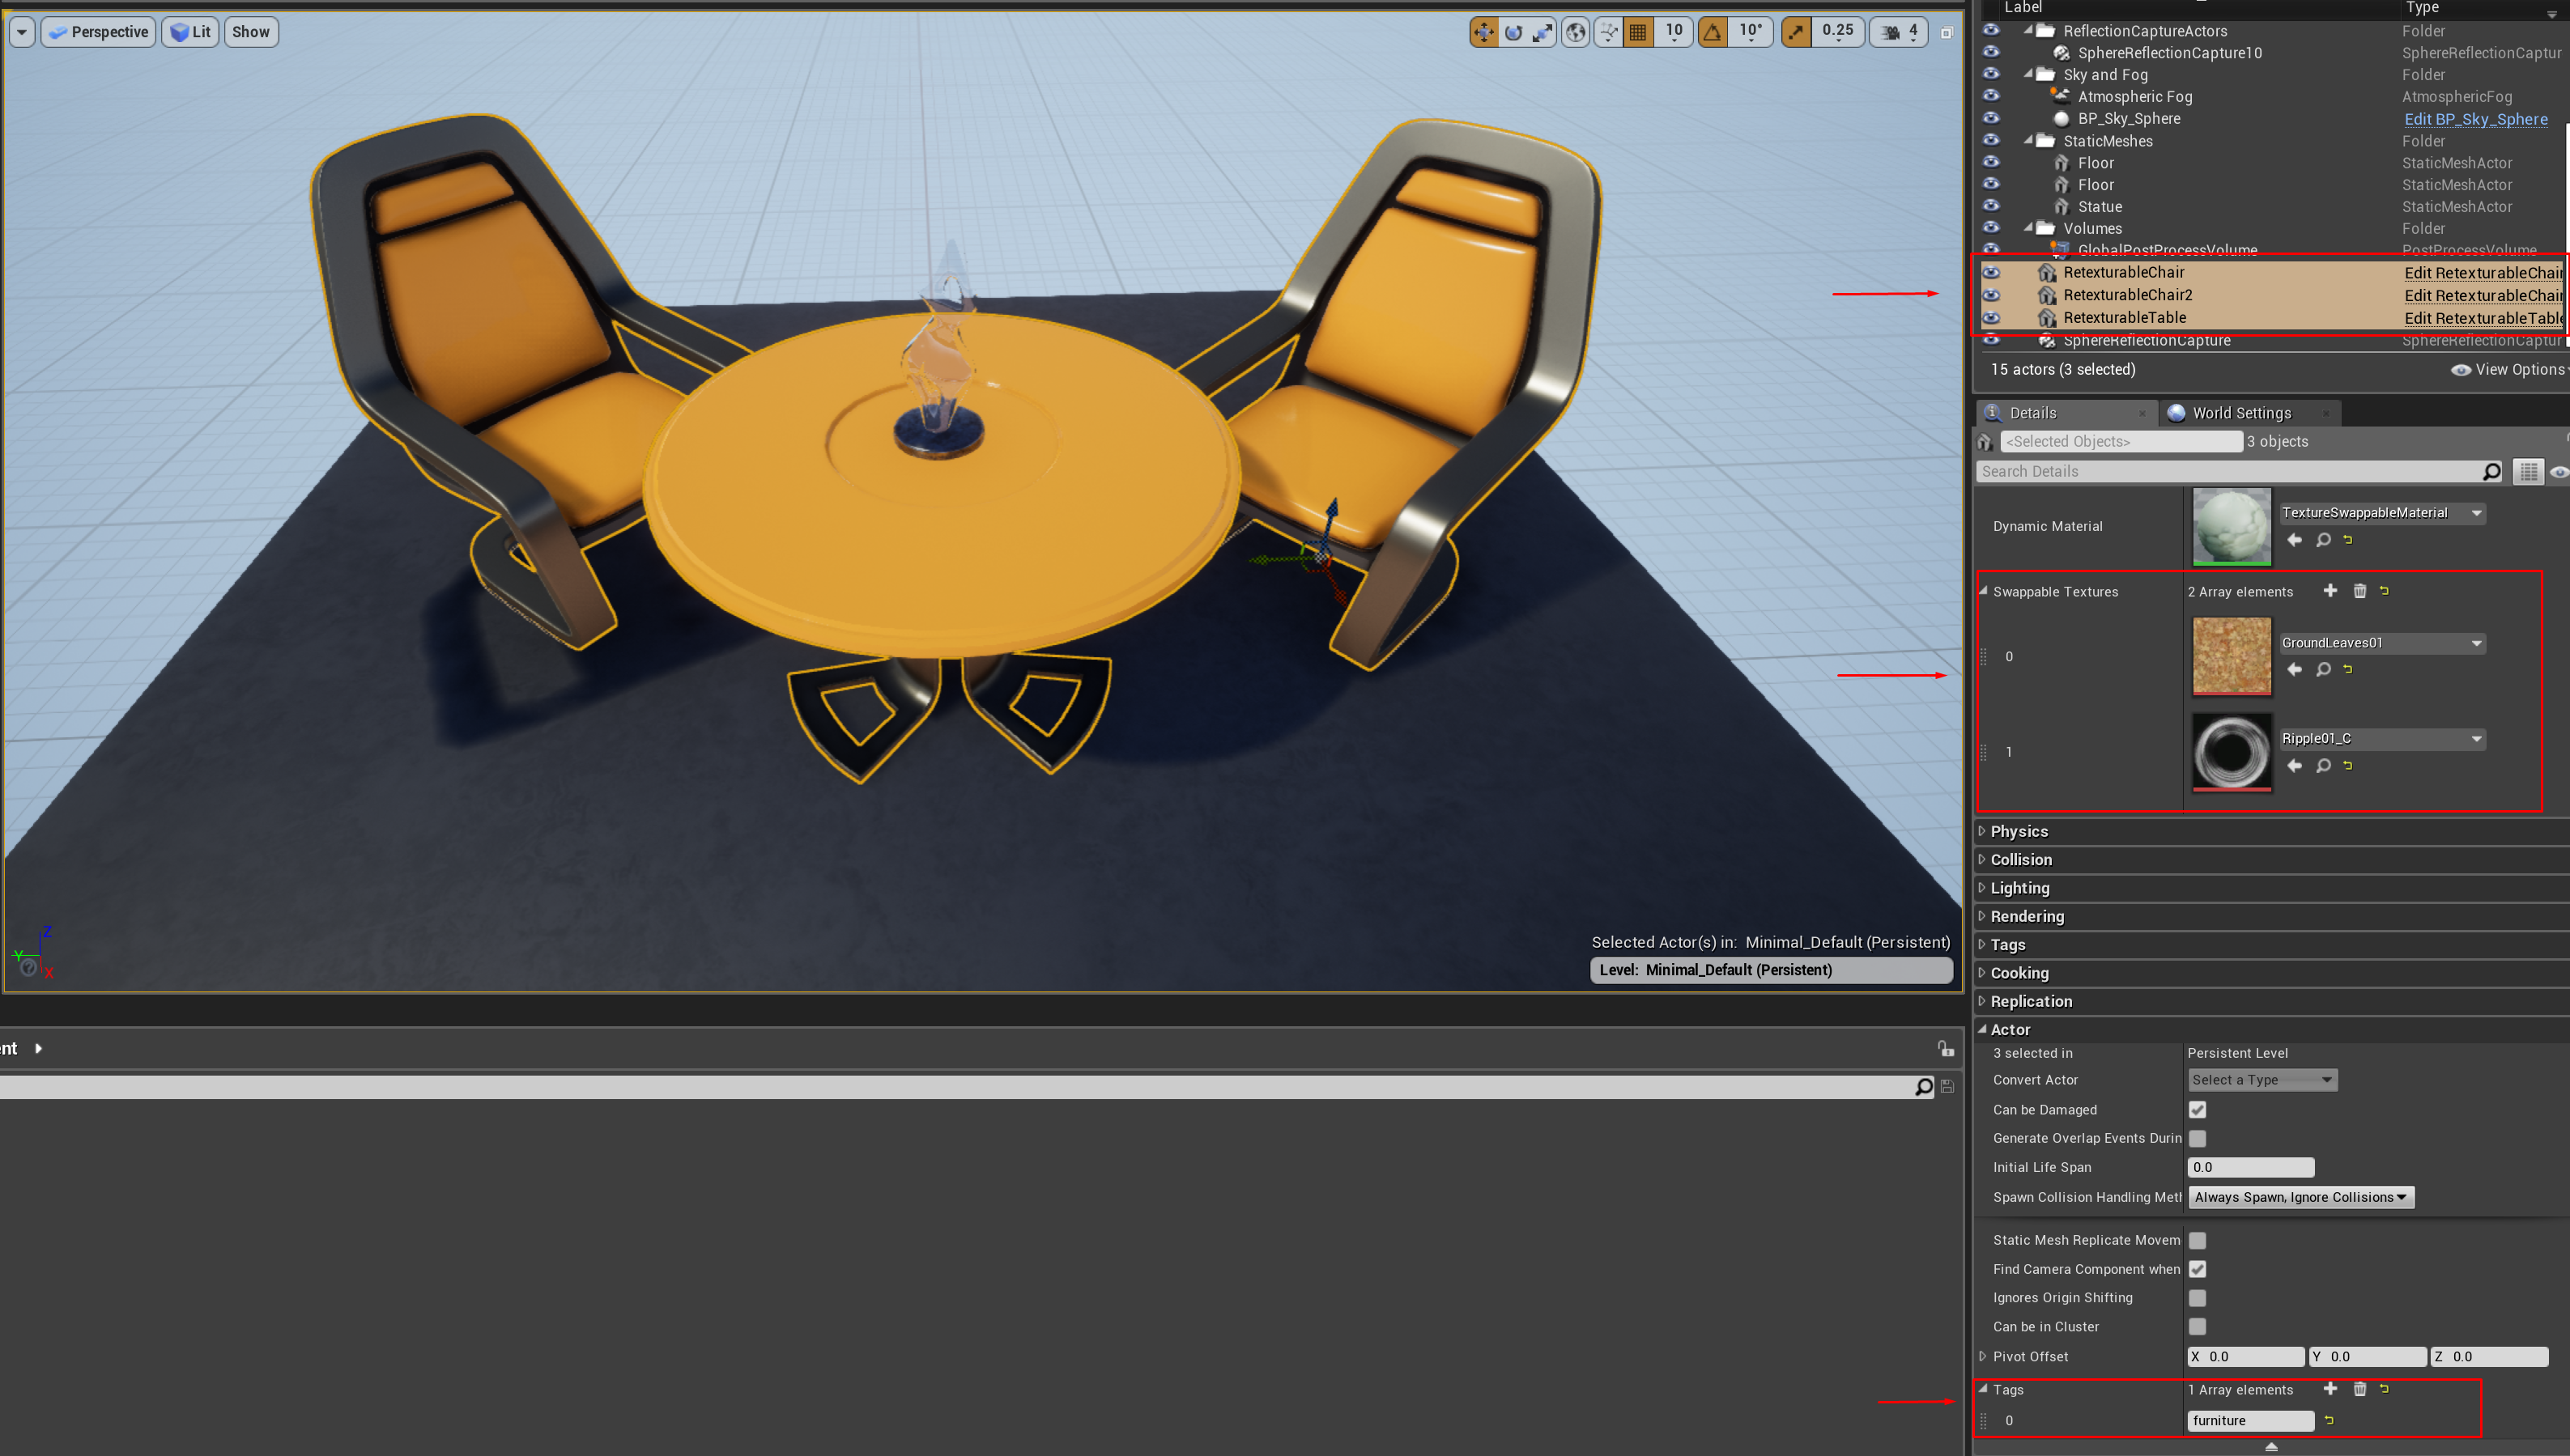Browse to GroundLeaves01 texture in content browser

[2323, 670]
